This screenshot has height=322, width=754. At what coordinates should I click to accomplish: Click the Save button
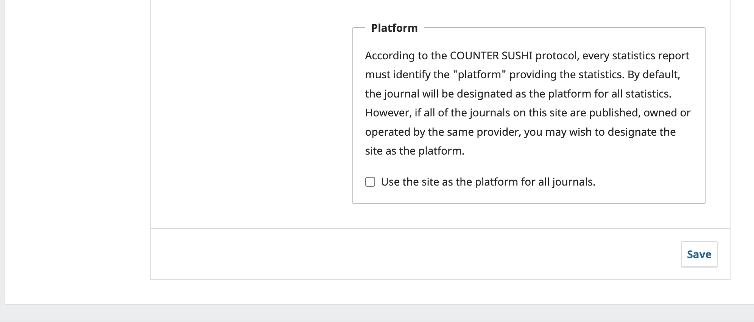point(699,254)
